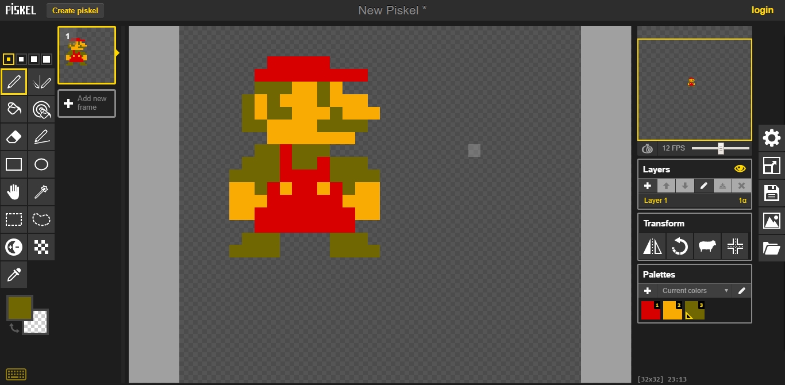Move layer up arrow

click(666, 186)
